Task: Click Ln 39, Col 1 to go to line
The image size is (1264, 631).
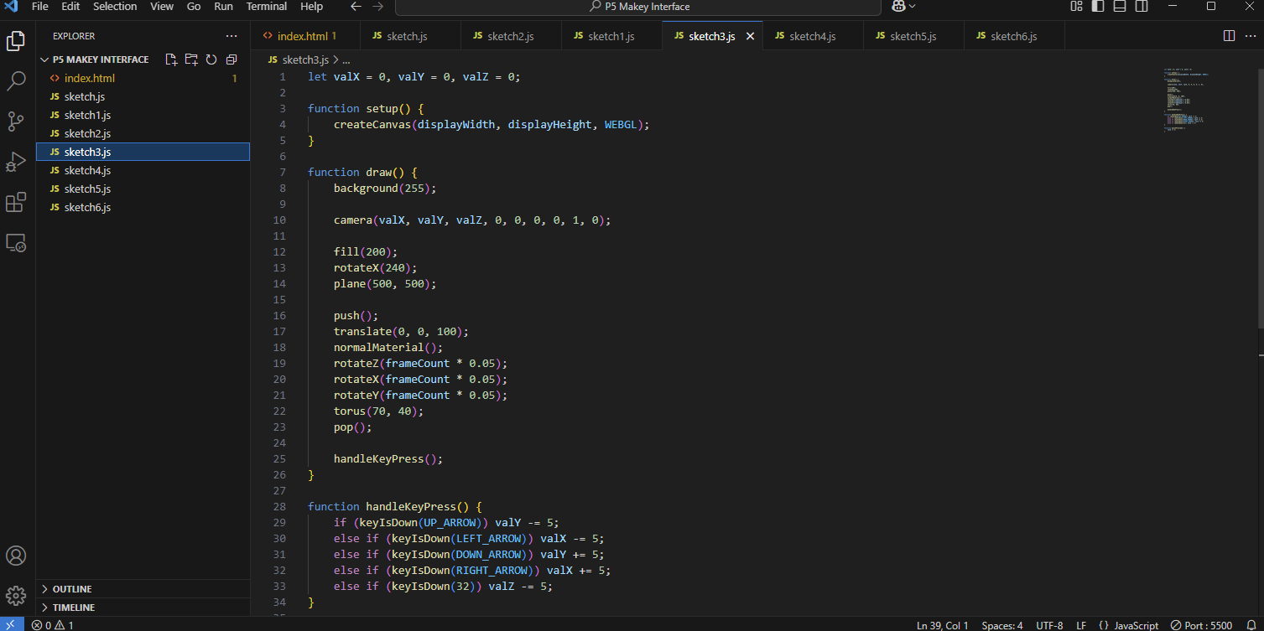Action: coord(942,625)
